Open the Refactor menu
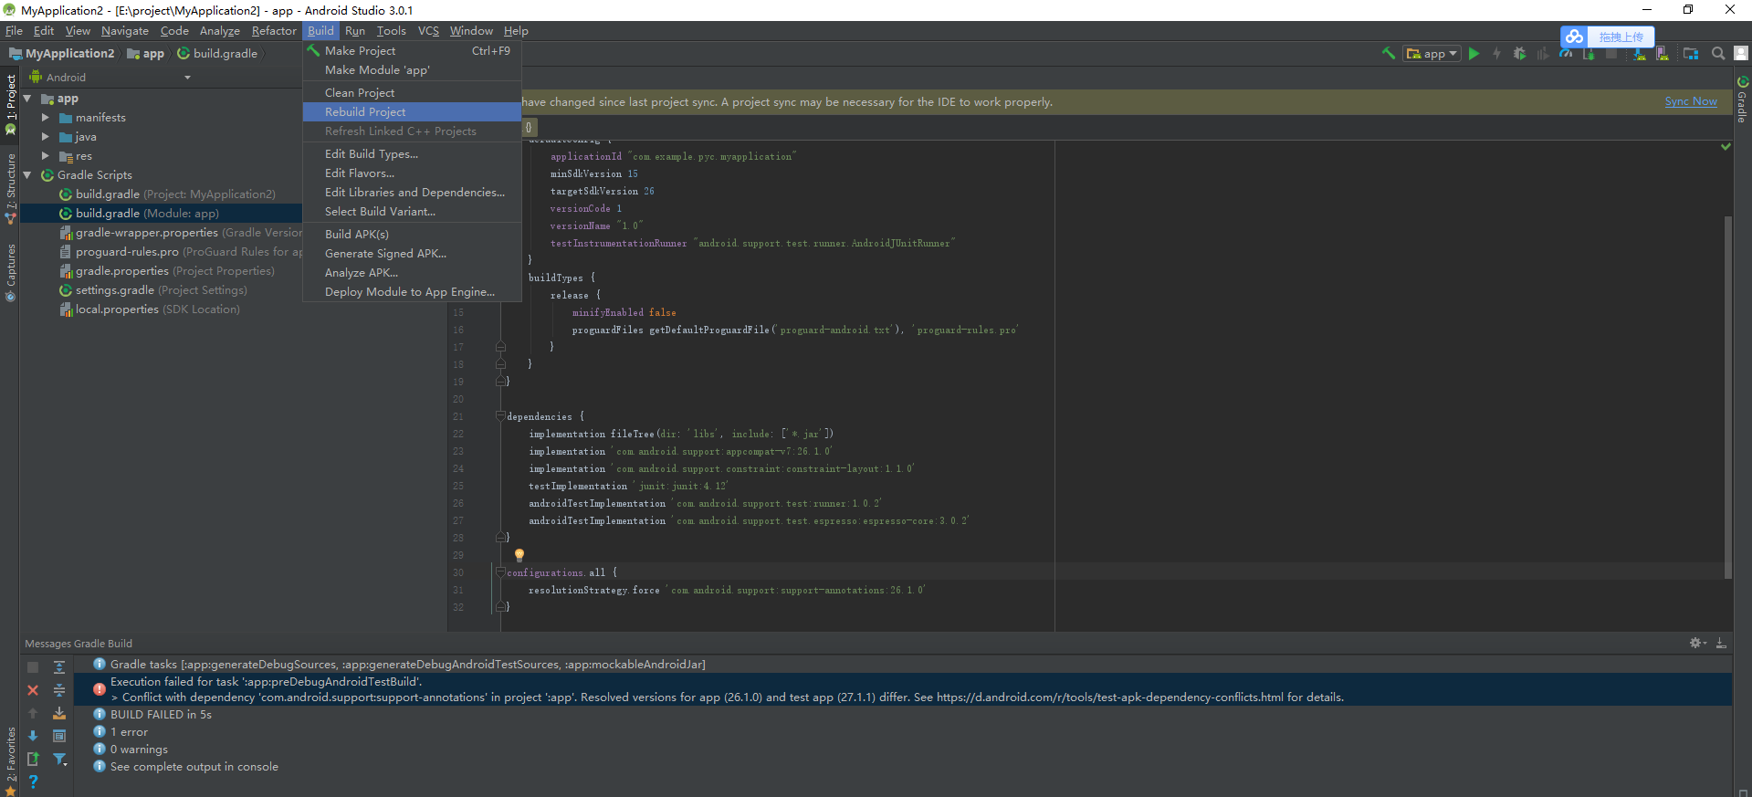 [x=274, y=30]
